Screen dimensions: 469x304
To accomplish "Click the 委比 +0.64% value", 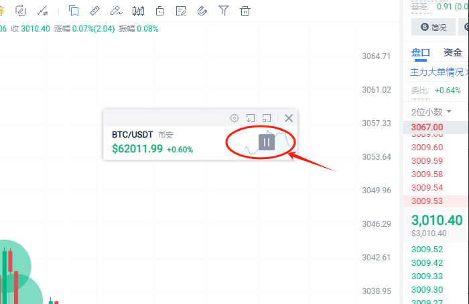I will coord(448,91).
